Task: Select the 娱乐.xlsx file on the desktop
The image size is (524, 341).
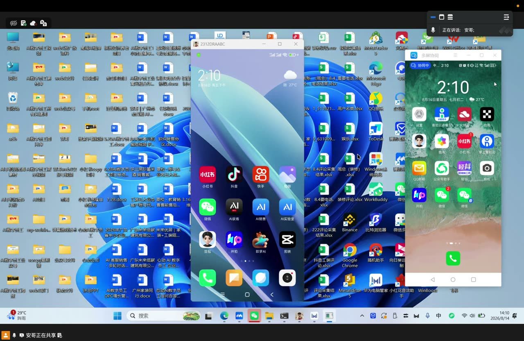Action: click(350, 132)
